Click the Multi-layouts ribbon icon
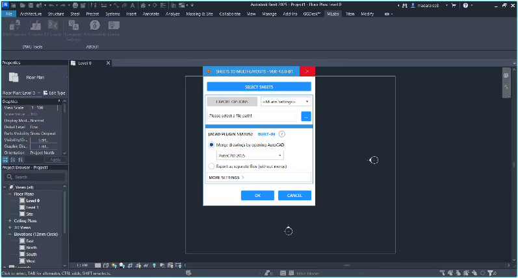Image resolution: width=518 pixels, height=278 pixels. point(14,25)
